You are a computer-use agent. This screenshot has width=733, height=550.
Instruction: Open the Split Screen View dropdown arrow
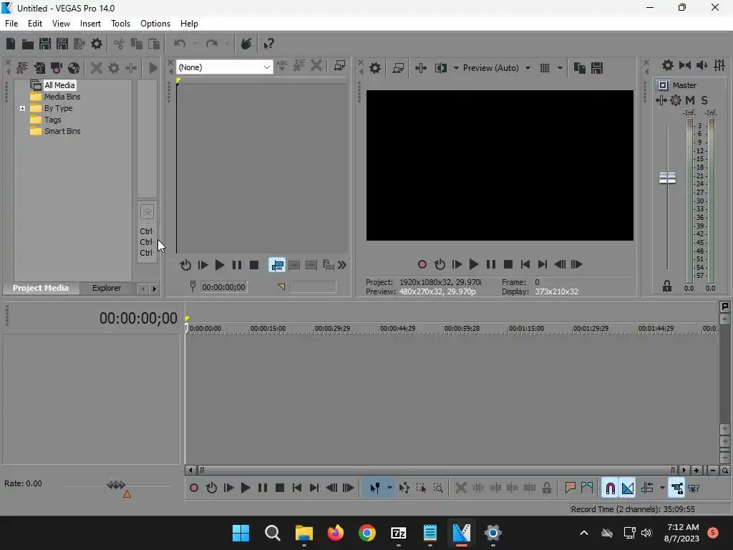tap(456, 68)
